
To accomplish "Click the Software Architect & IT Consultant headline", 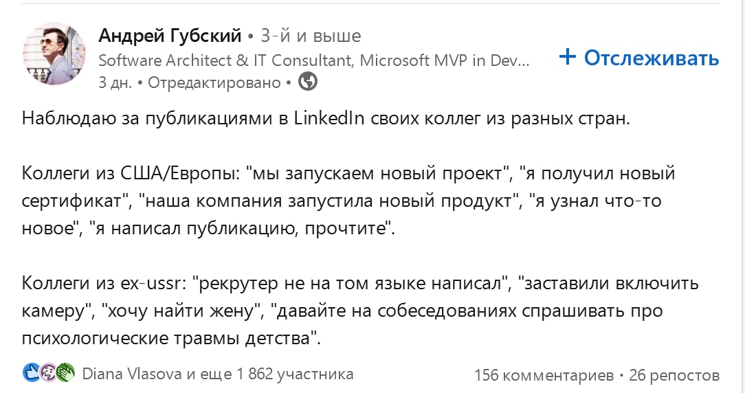I will click(x=314, y=60).
